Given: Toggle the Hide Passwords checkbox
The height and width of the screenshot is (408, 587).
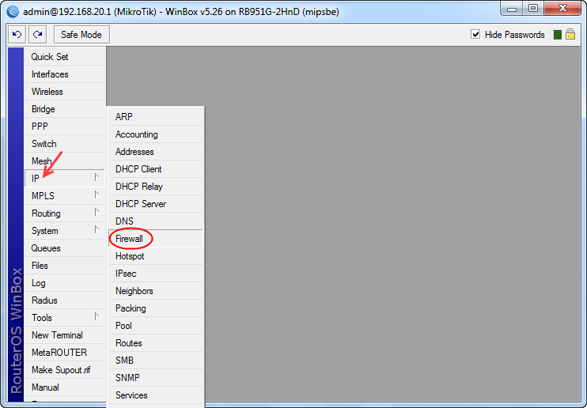Looking at the screenshot, I should coord(475,35).
